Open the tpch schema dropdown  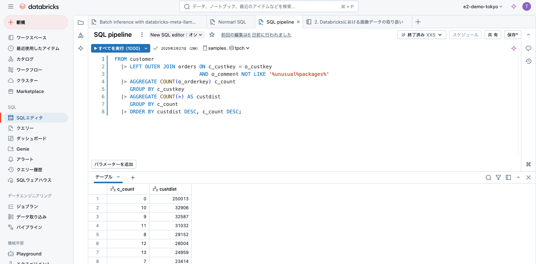click(x=239, y=48)
